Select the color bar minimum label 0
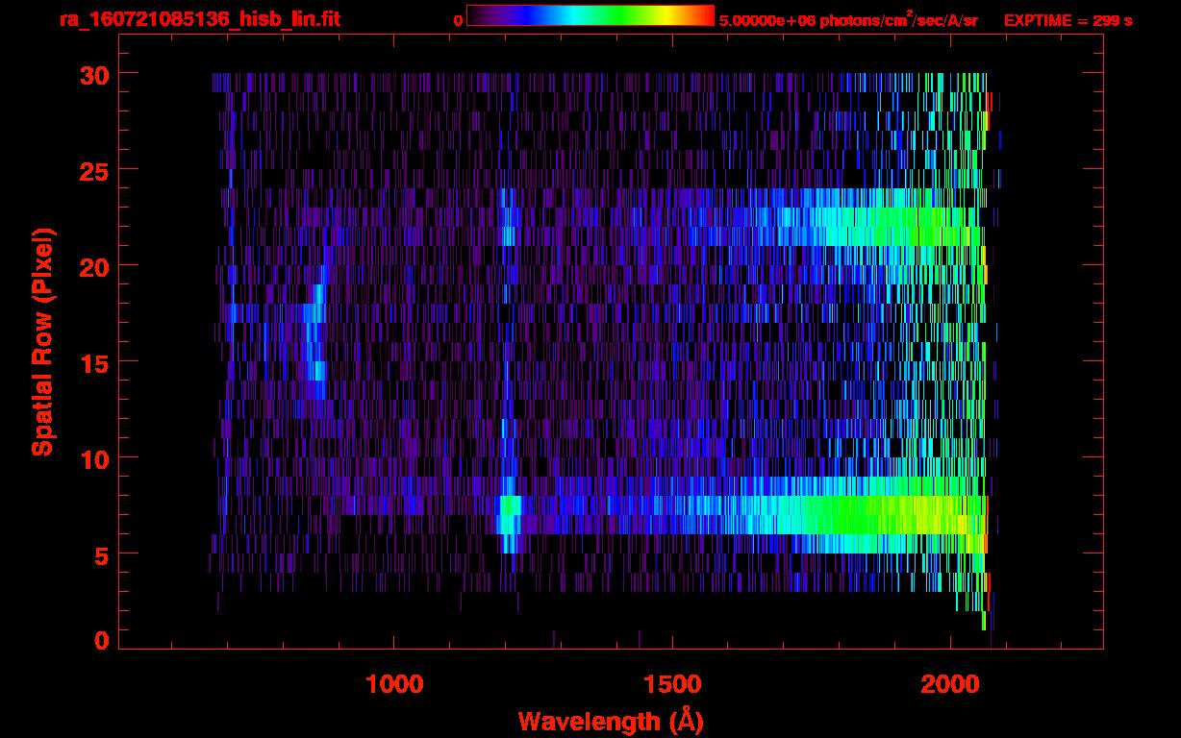The height and width of the screenshot is (738, 1181). coord(458,20)
